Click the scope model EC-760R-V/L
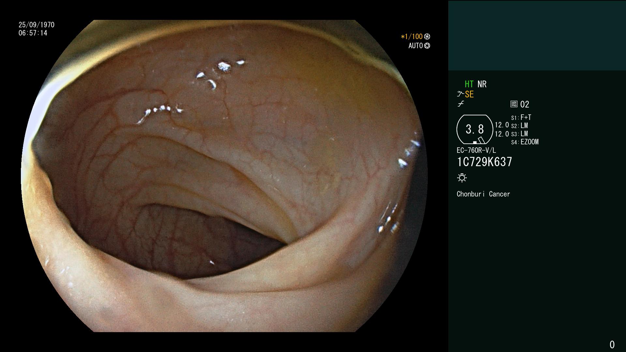Screen dimensions: 626x352 tap(476, 150)
